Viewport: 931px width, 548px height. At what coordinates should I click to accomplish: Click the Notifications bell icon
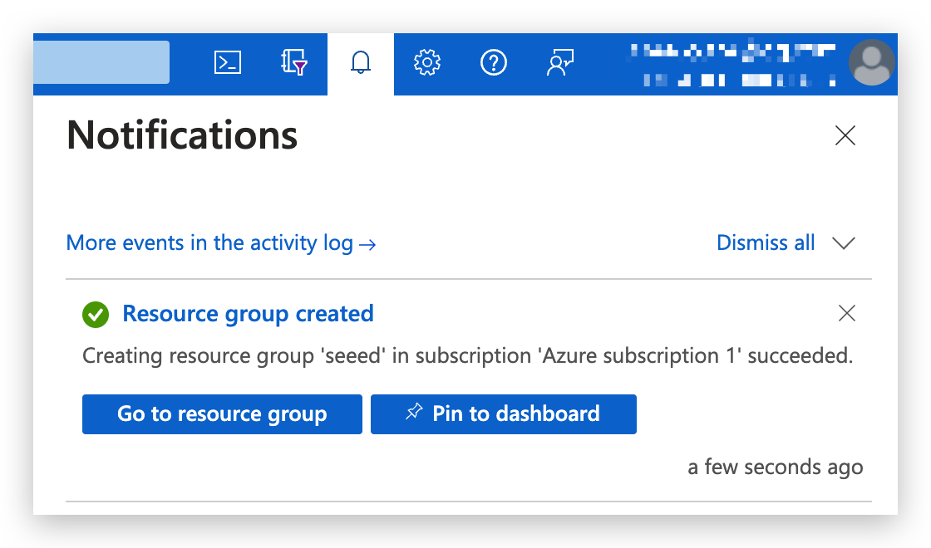[x=361, y=62]
